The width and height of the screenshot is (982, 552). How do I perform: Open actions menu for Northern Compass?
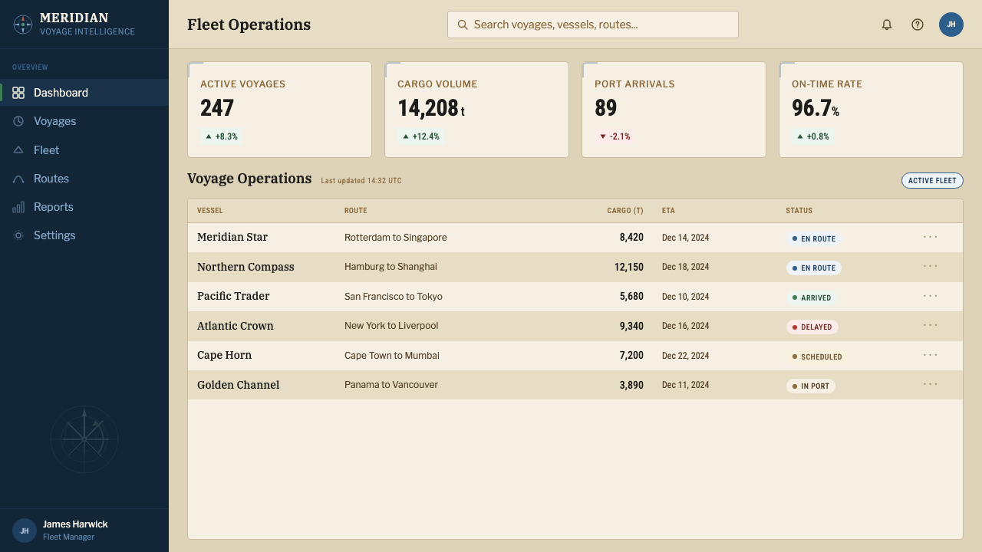931,266
